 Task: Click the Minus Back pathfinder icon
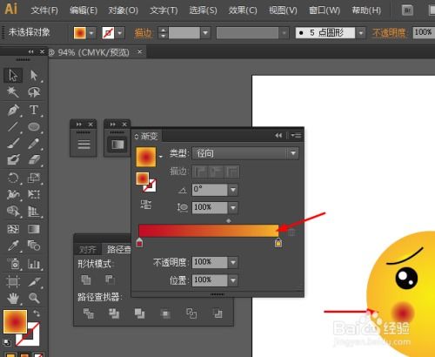tap(217, 313)
